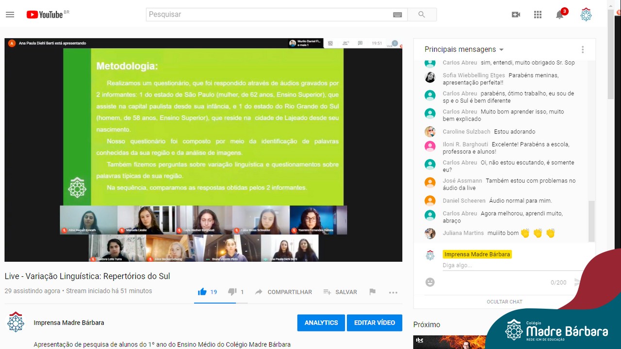Screen dimensions: 621x349
Task: Open the YouTube hamburger guide menu
Action: 10,15
